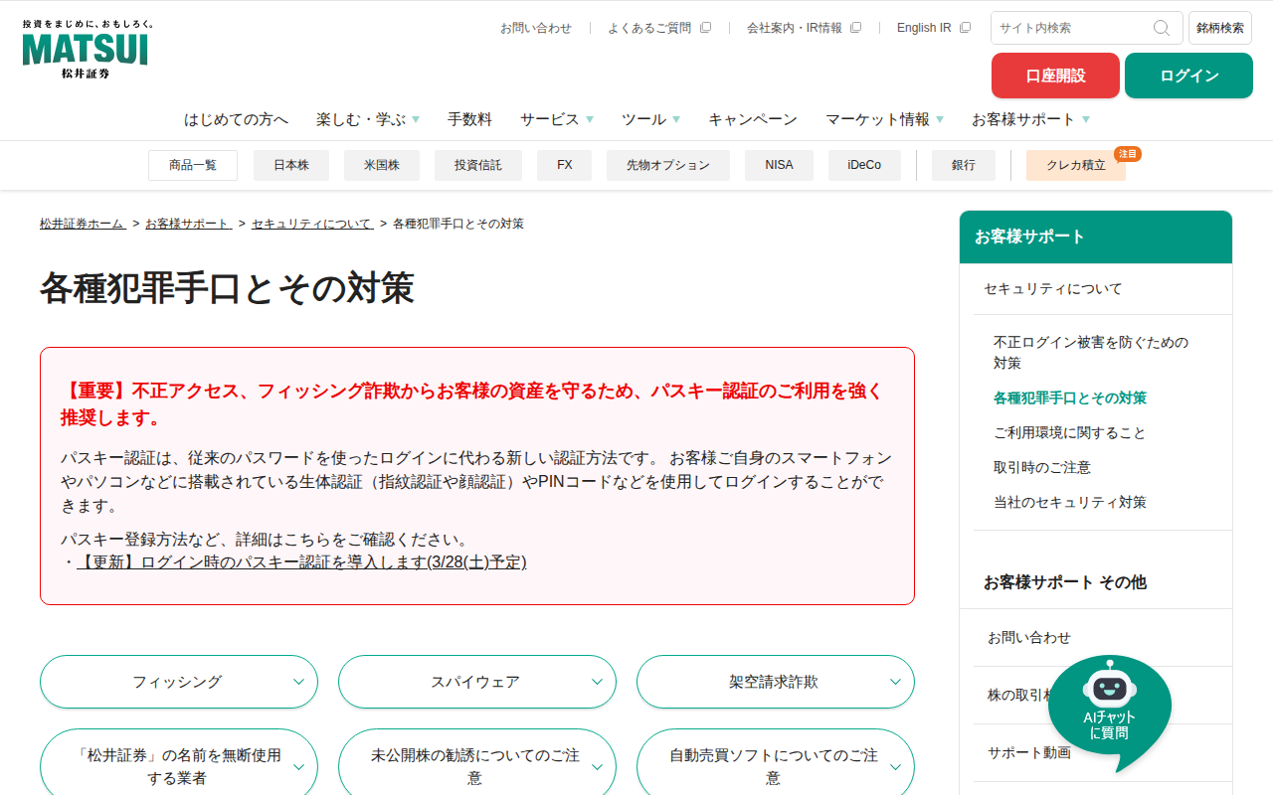1273x795 pixels.
Task: Click external-link icon beside 会社案内・IR情報
Action: point(855,28)
